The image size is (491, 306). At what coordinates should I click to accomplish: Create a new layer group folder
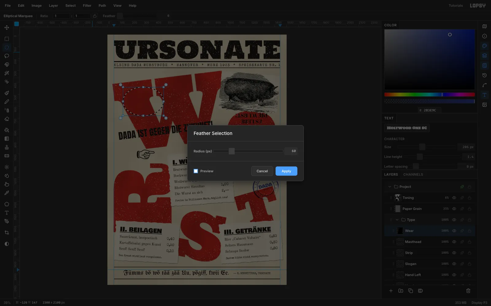(x=401, y=291)
